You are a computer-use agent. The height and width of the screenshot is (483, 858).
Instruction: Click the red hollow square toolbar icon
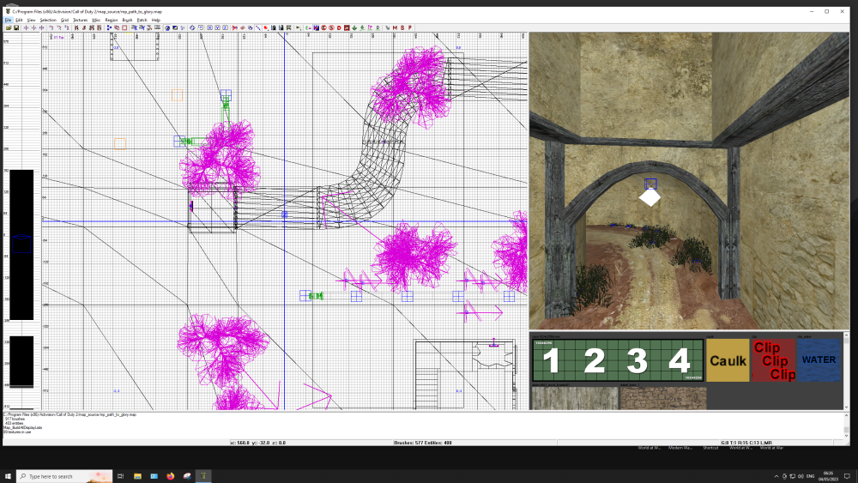point(124,27)
